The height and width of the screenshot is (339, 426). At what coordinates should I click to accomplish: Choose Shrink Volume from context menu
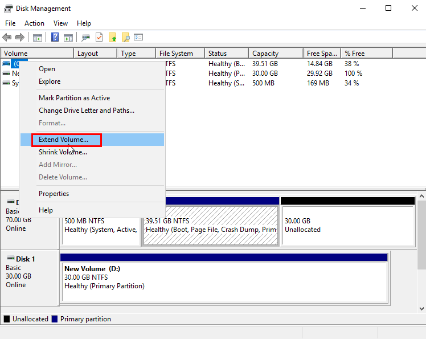[92, 152]
